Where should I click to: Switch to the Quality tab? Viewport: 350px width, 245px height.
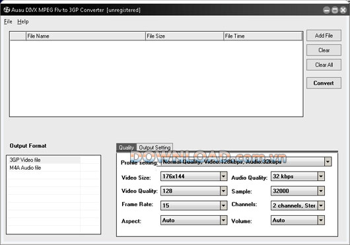126,147
